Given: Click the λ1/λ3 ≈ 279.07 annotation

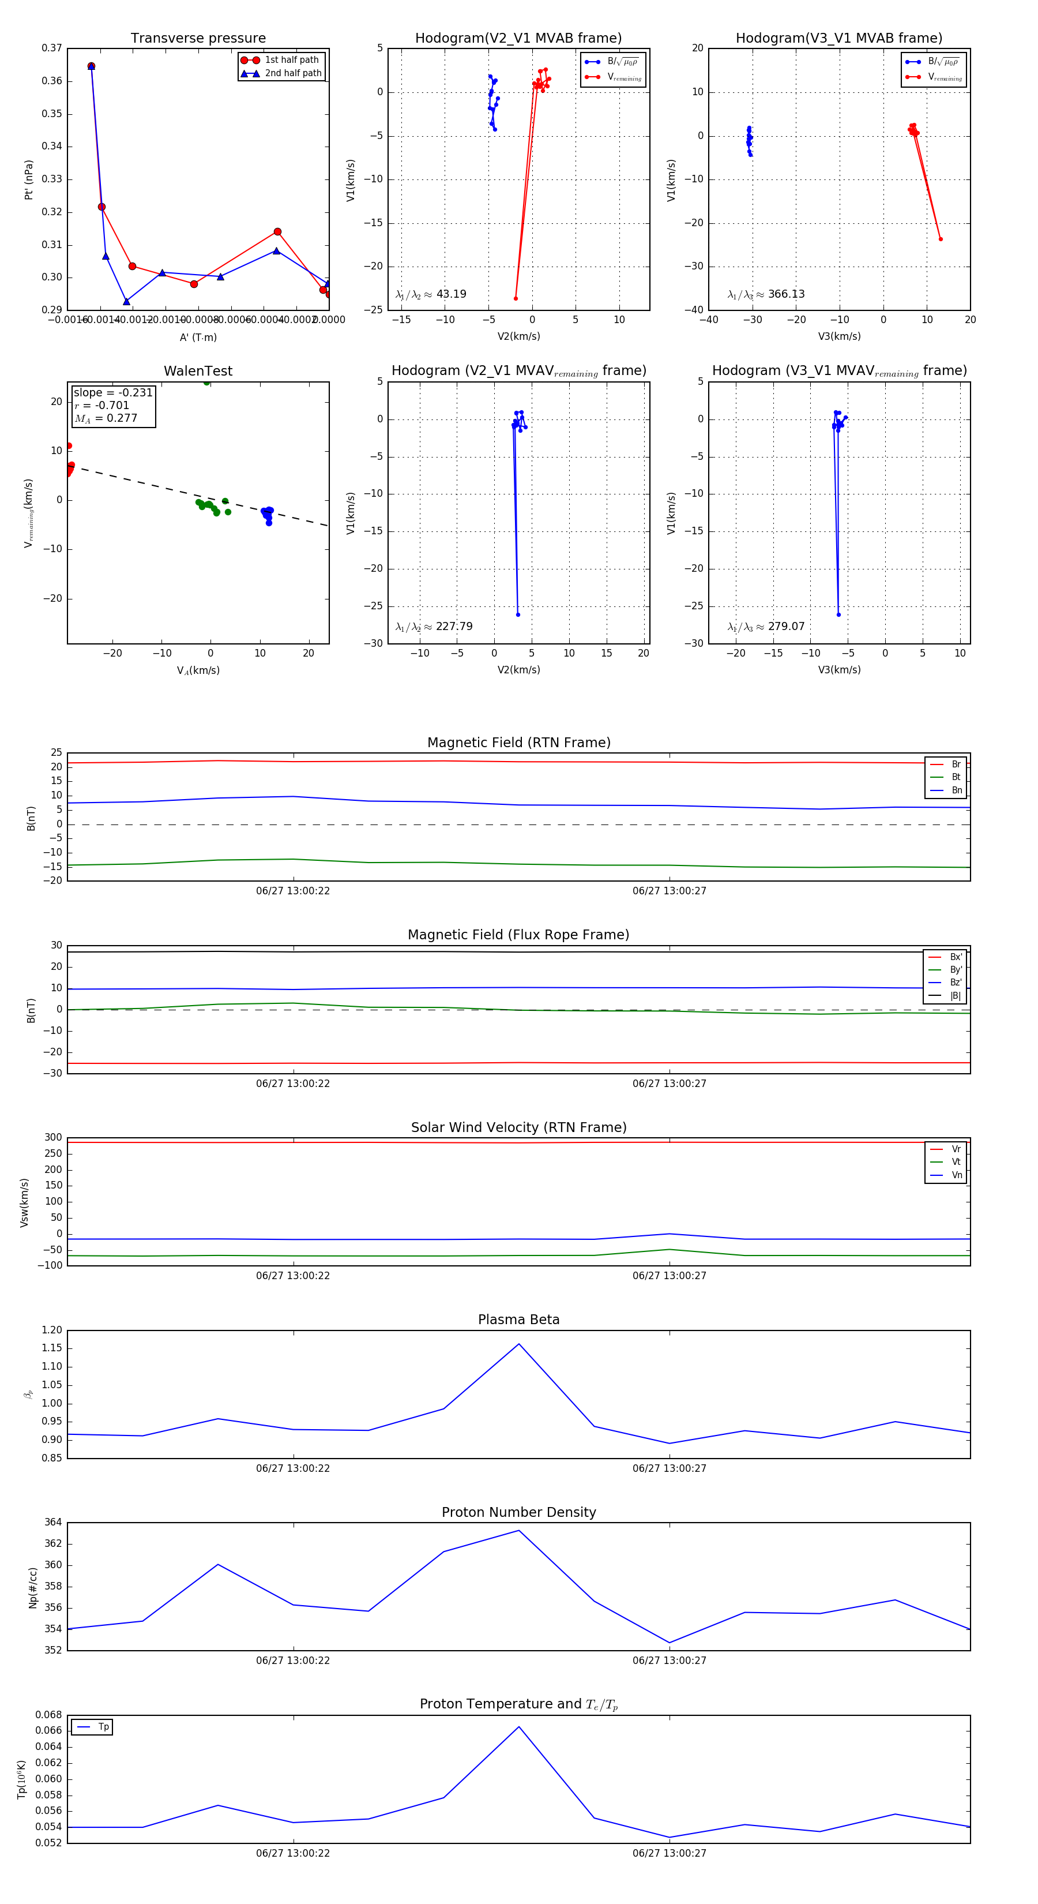Looking at the screenshot, I should click(765, 627).
